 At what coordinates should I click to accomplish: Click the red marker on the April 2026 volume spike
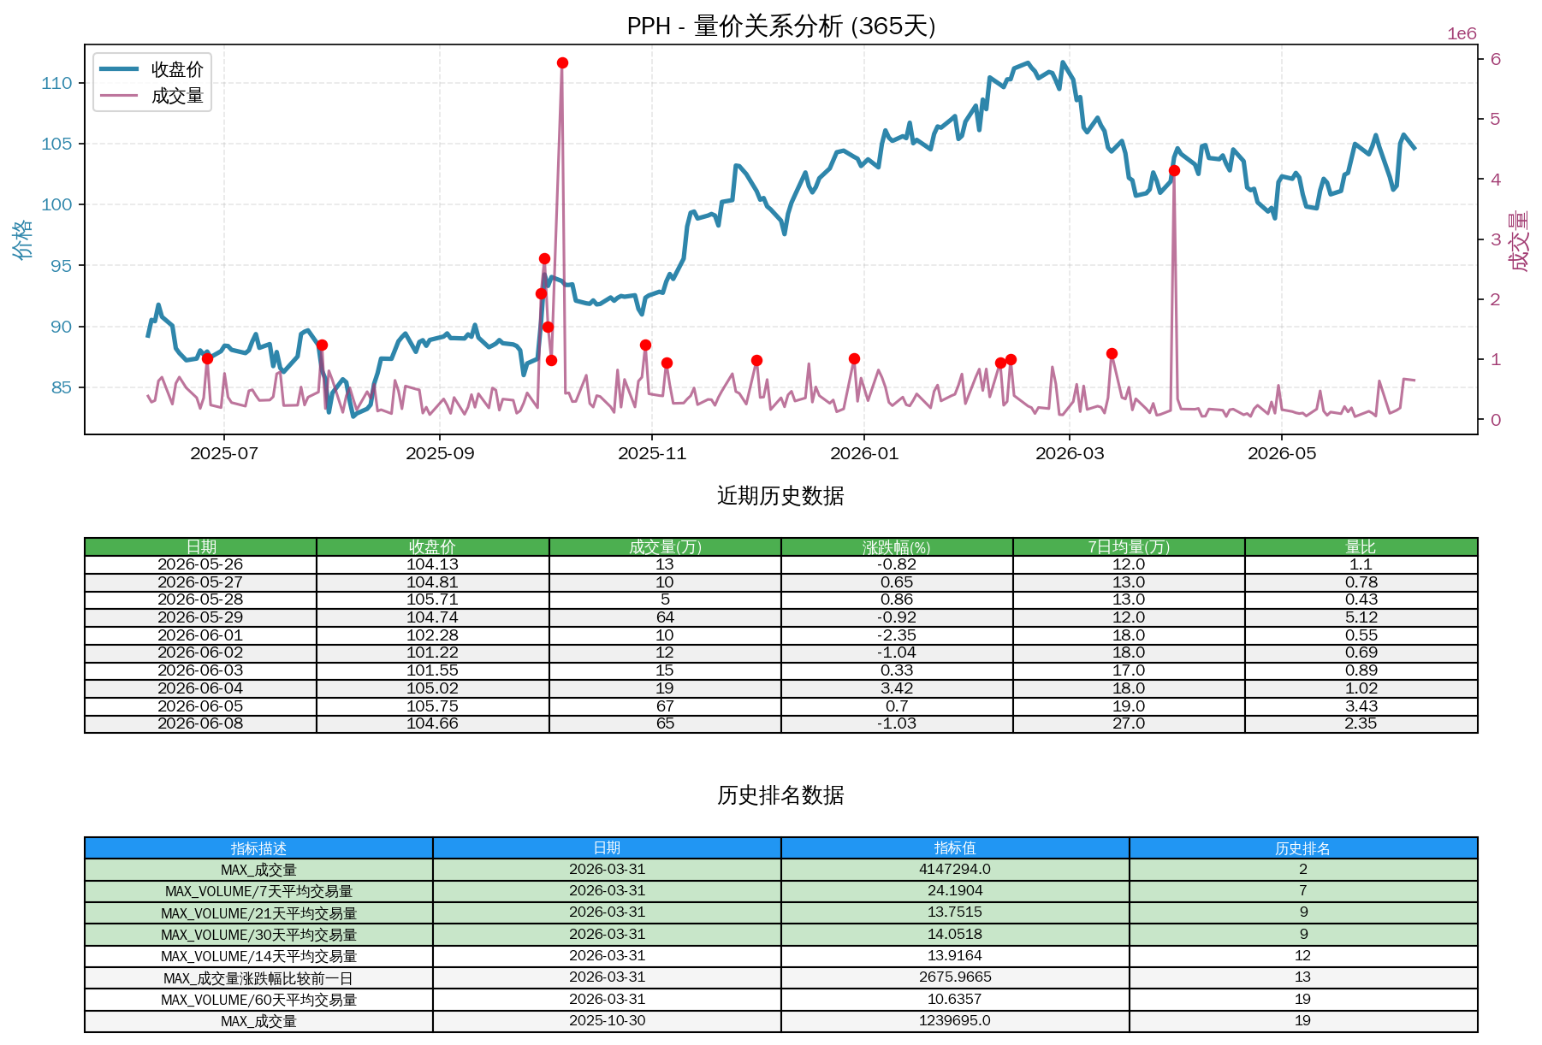(1174, 171)
